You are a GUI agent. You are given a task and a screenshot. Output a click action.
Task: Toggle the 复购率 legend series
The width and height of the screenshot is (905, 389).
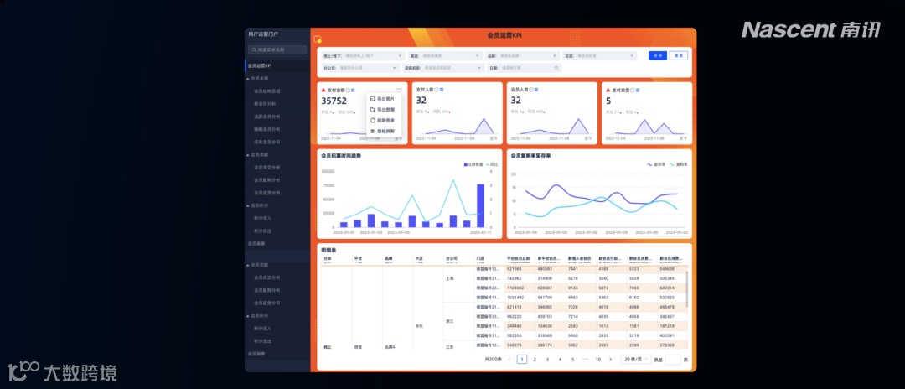pyautogui.click(x=678, y=164)
